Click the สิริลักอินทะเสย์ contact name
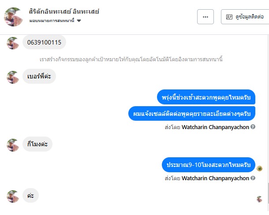The width and height of the screenshot is (269, 215). pyautogui.click(x=64, y=11)
